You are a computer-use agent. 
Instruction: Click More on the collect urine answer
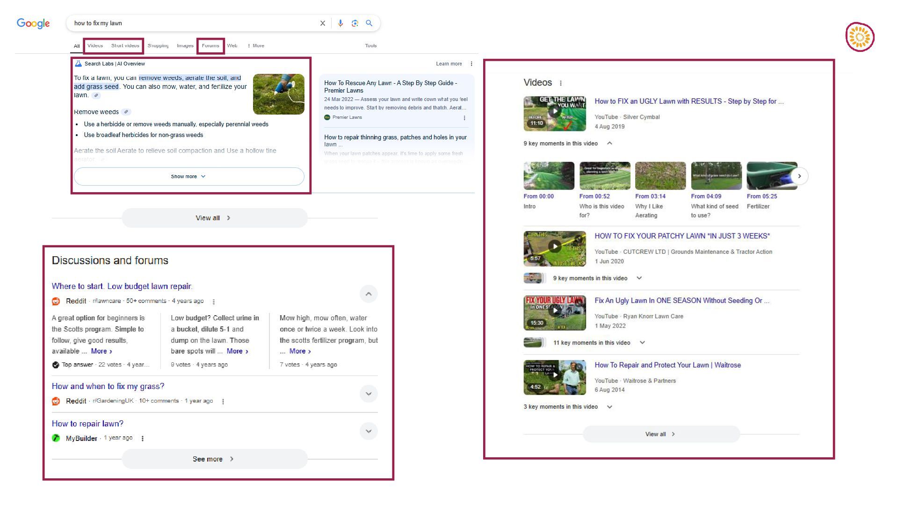[238, 352]
